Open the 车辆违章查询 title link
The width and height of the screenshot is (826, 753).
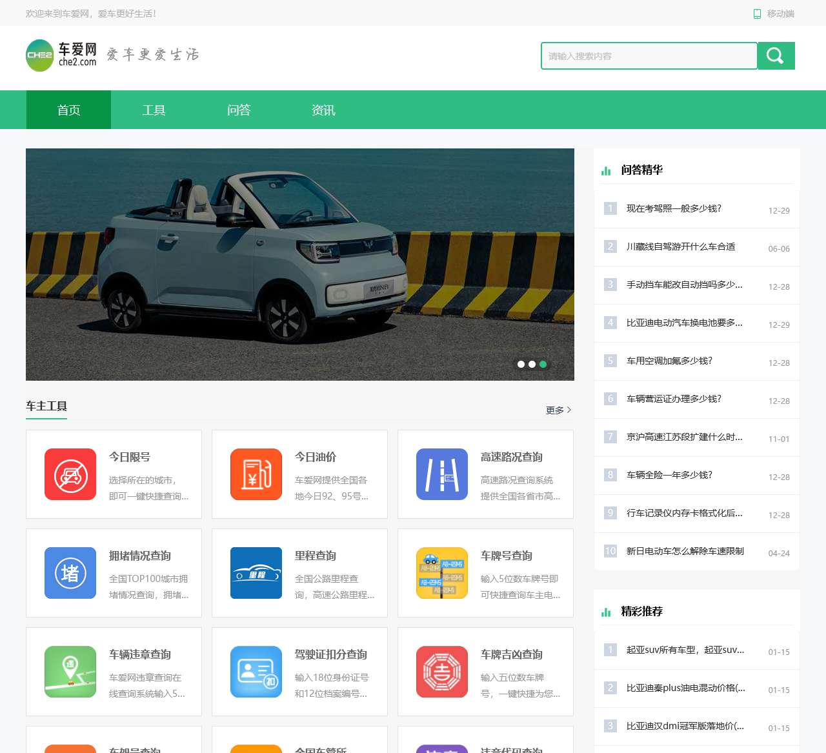[x=140, y=654]
